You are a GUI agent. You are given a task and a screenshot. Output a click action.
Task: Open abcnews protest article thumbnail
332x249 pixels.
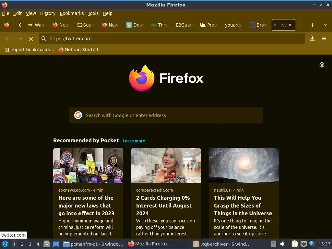(88, 165)
